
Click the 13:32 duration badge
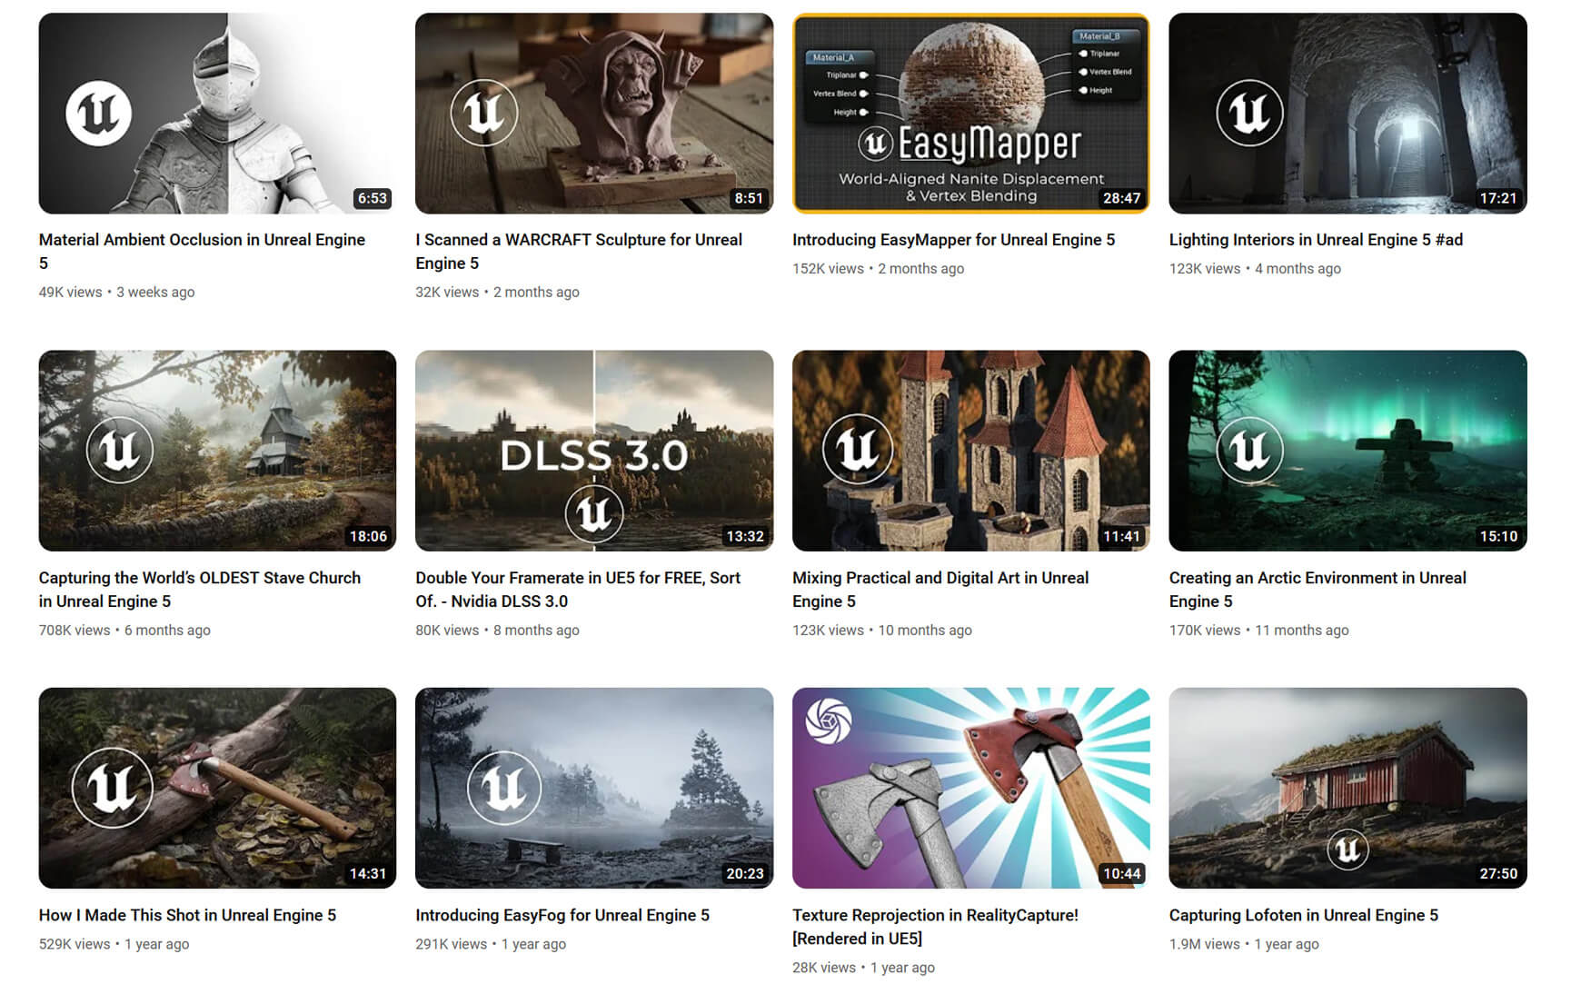click(x=745, y=536)
